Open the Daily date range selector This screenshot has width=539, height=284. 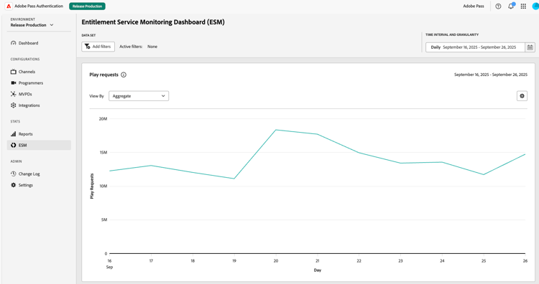click(x=476, y=47)
